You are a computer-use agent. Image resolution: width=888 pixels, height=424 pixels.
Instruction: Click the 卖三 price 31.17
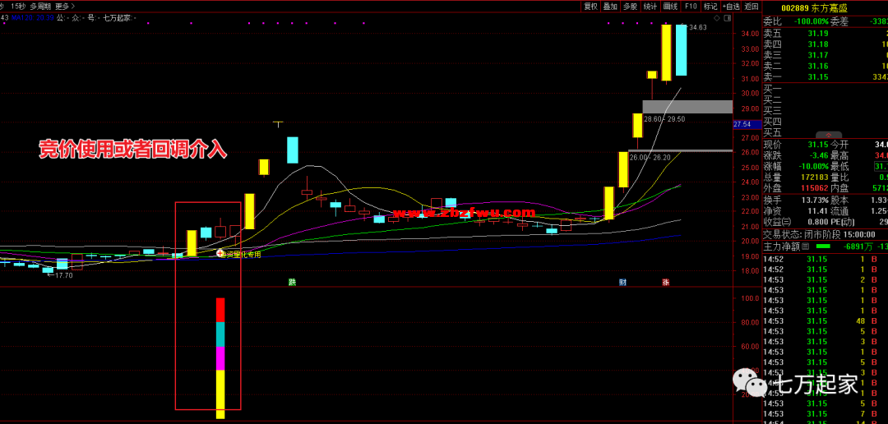click(818, 56)
